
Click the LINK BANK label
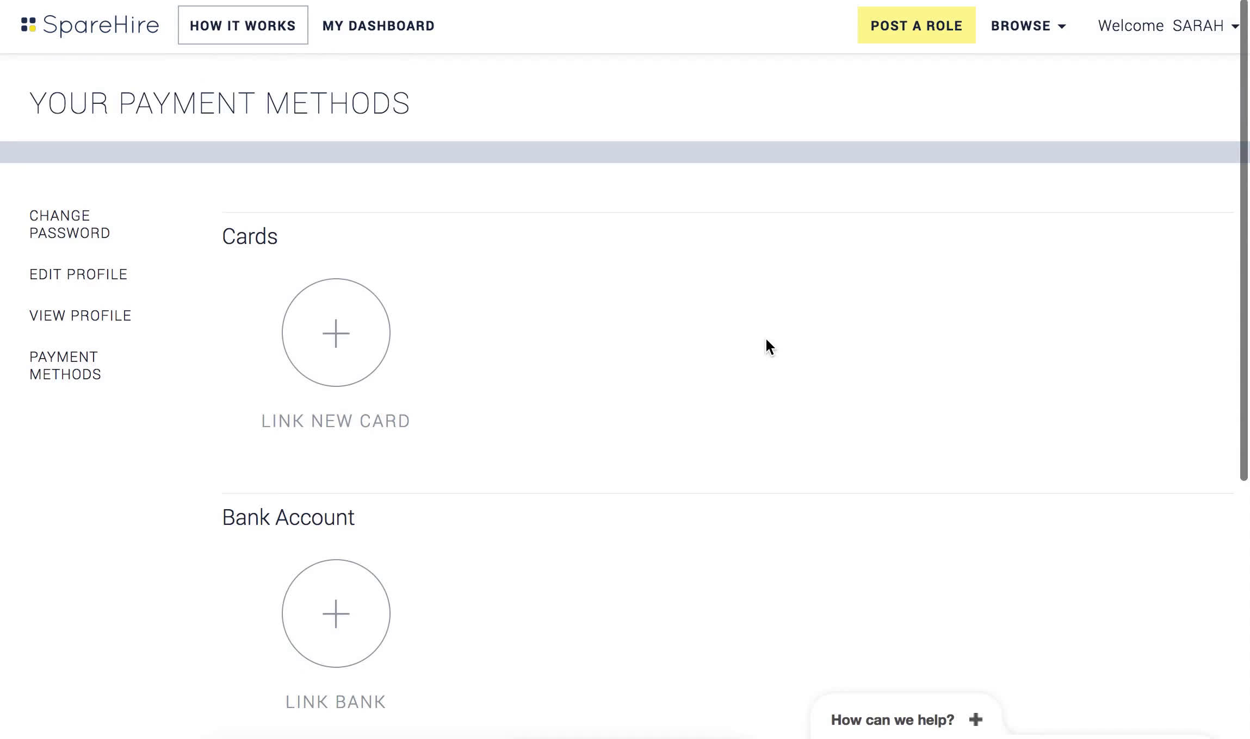pyautogui.click(x=336, y=702)
